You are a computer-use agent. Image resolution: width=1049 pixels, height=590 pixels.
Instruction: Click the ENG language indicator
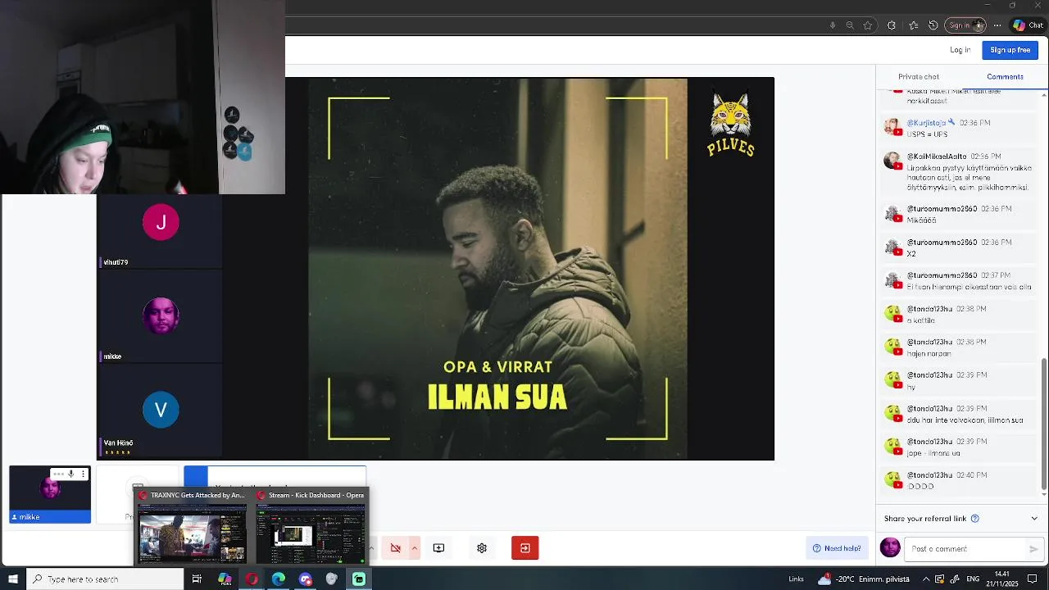click(x=973, y=579)
